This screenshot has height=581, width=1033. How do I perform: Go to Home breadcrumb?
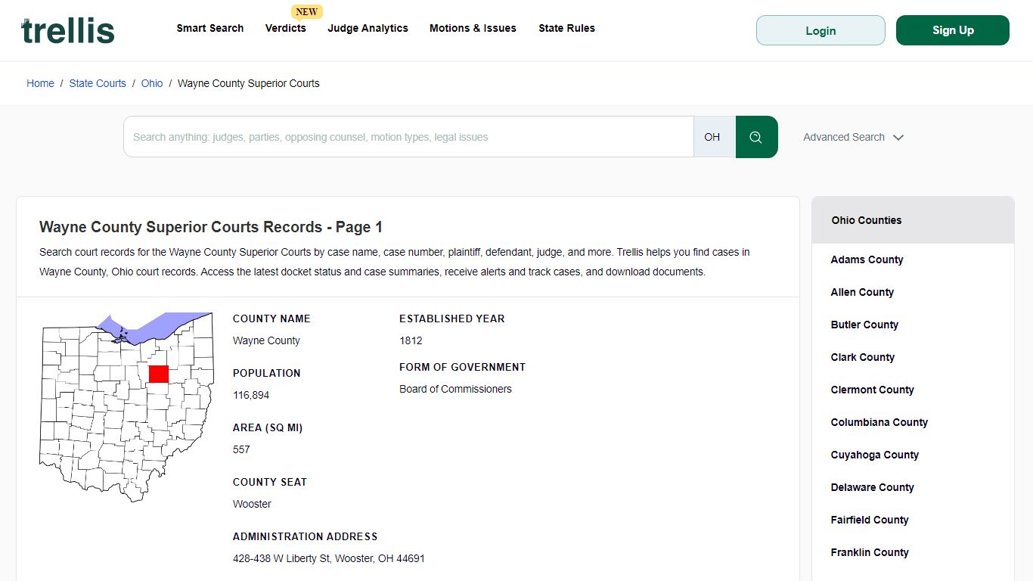pos(40,83)
